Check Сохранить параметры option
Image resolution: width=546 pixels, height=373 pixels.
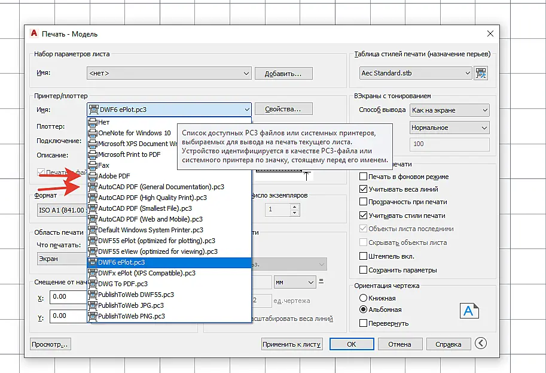point(363,270)
